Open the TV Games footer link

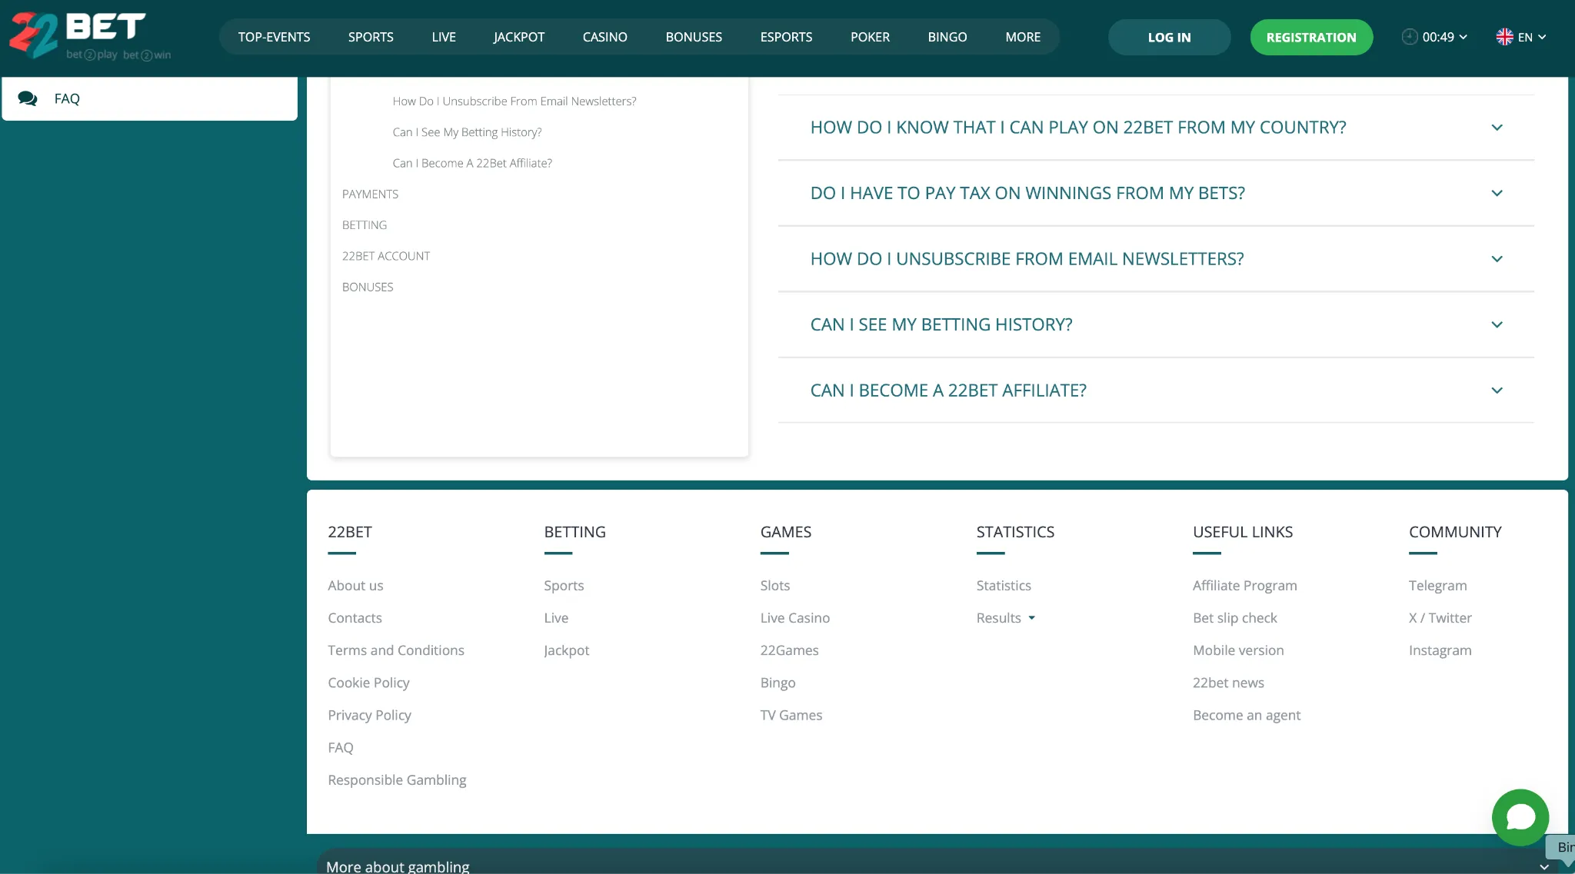[x=791, y=715]
